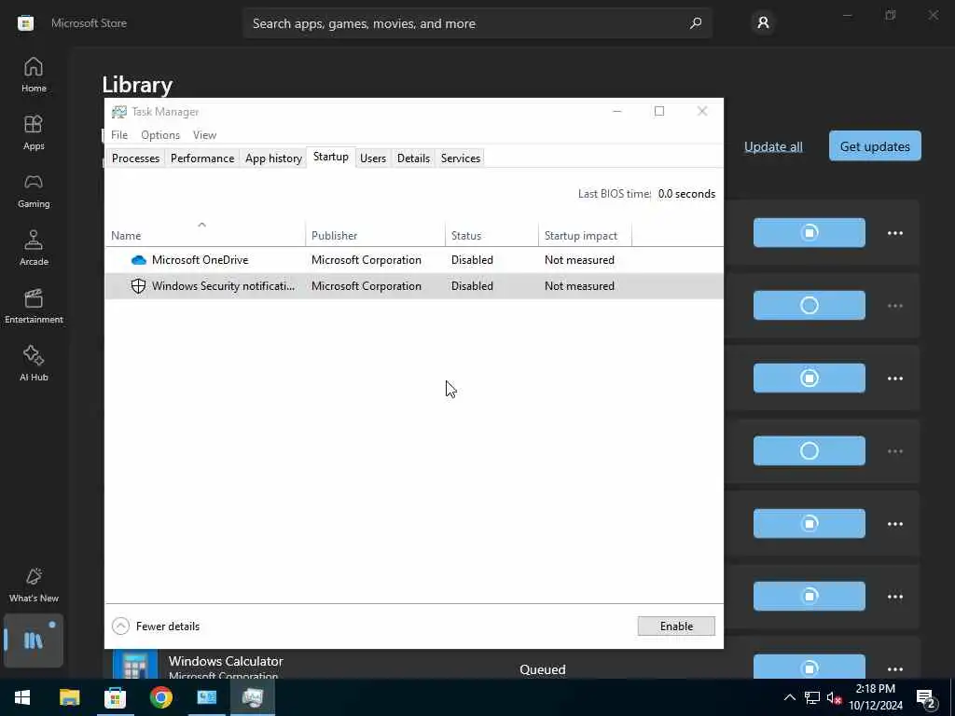Open the app icon on taskbar beside Chrome
The width and height of the screenshot is (955, 716).
pyautogui.click(x=206, y=697)
